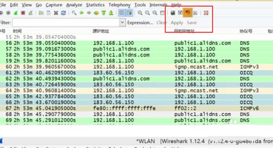Image resolution: width=273 pixels, height=148 pixels.
Task: Click the filter Save button
Action: point(192,23)
